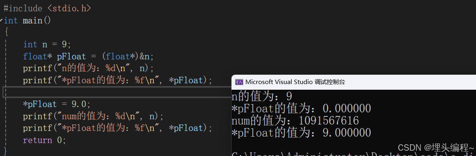Click the first printf *pFloat的值为 code line
The image size is (476, 156).
click(x=117, y=80)
